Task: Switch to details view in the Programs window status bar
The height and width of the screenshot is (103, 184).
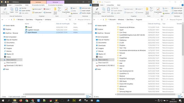Action: tap(179, 97)
